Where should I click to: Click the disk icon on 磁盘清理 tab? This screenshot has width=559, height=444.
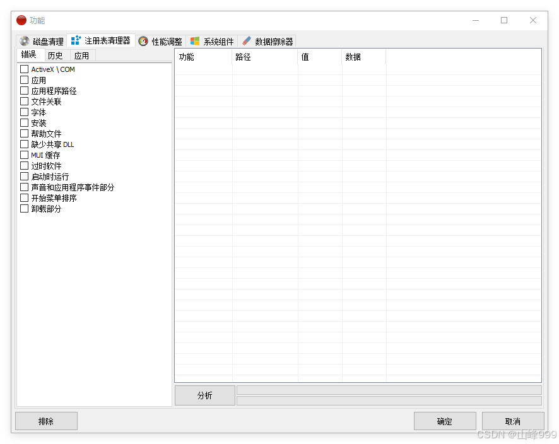pos(25,42)
